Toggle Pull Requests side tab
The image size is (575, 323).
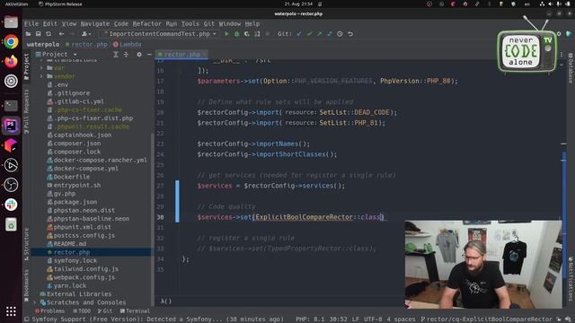26,111
